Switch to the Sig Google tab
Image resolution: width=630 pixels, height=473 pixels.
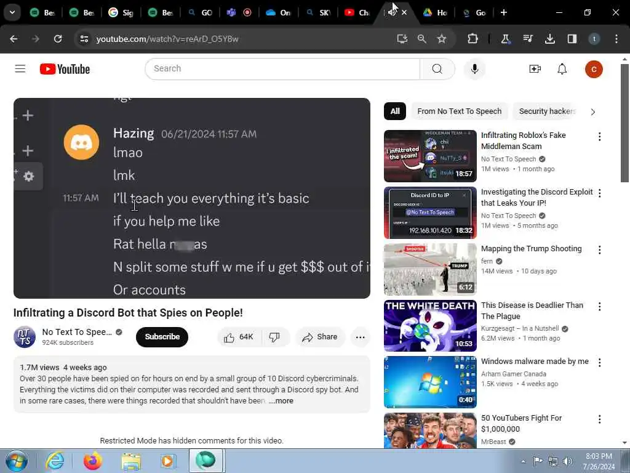click(121, 12)
